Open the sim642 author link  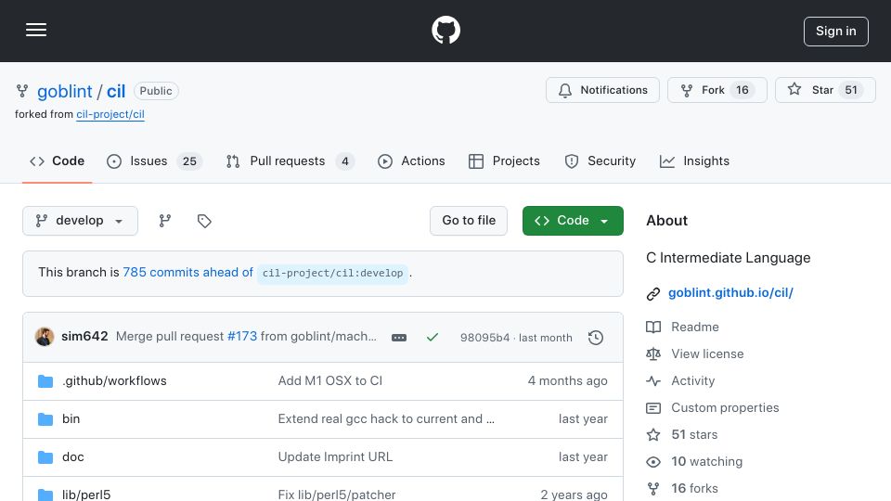[x=84, y=336]
